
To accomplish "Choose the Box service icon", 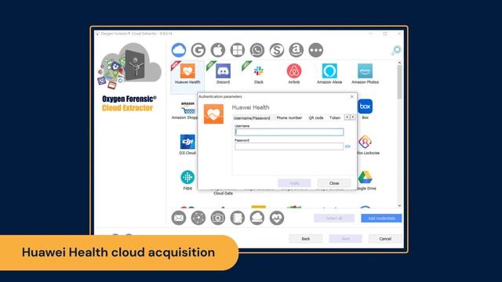I will (365, 107).
